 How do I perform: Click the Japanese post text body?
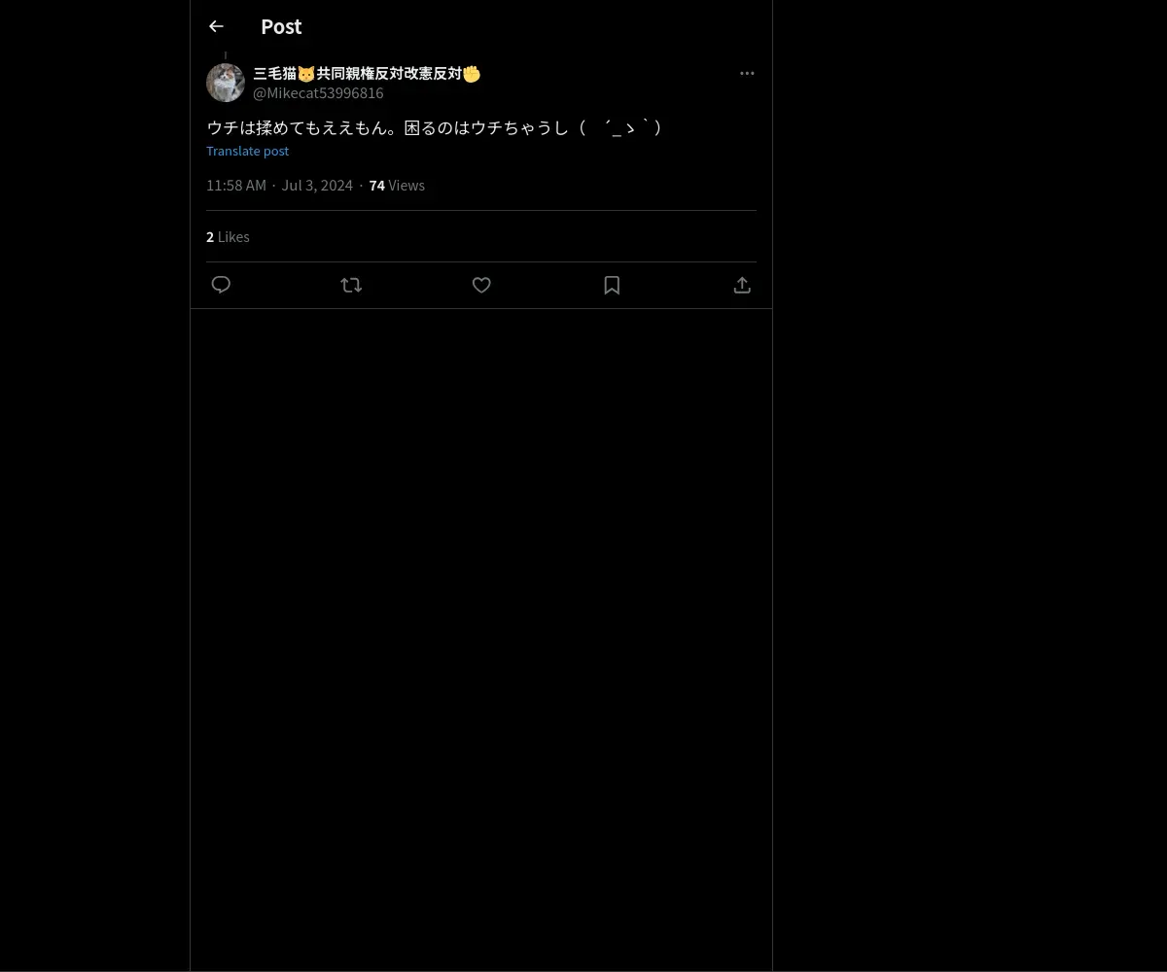point(435,127)
